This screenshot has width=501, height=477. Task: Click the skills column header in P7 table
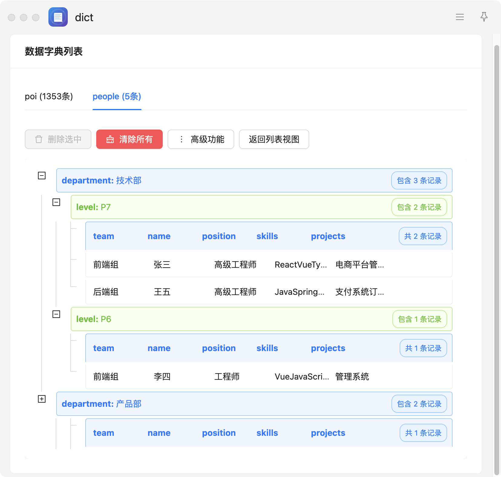tap(267, 236)
